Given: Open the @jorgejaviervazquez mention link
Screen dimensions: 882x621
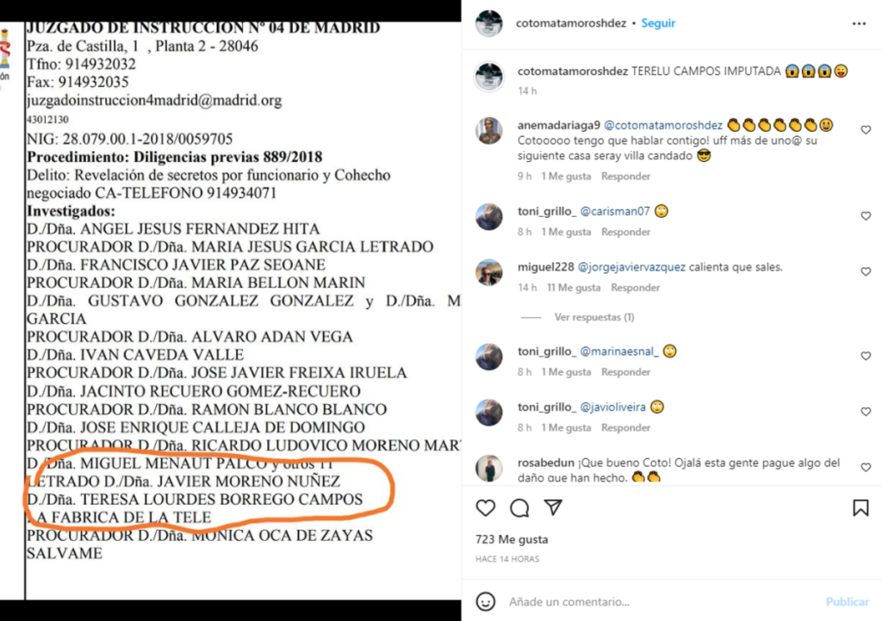Looking at the screenshot, I should click(x=631, y=267).
